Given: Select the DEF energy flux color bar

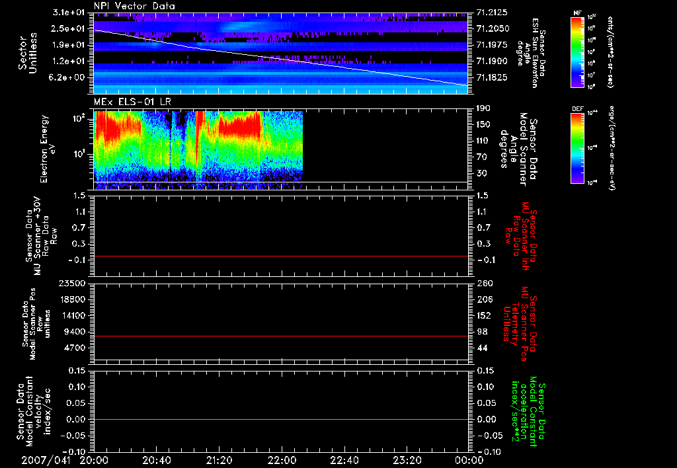Looking at the screenshot, I should 578,148.
